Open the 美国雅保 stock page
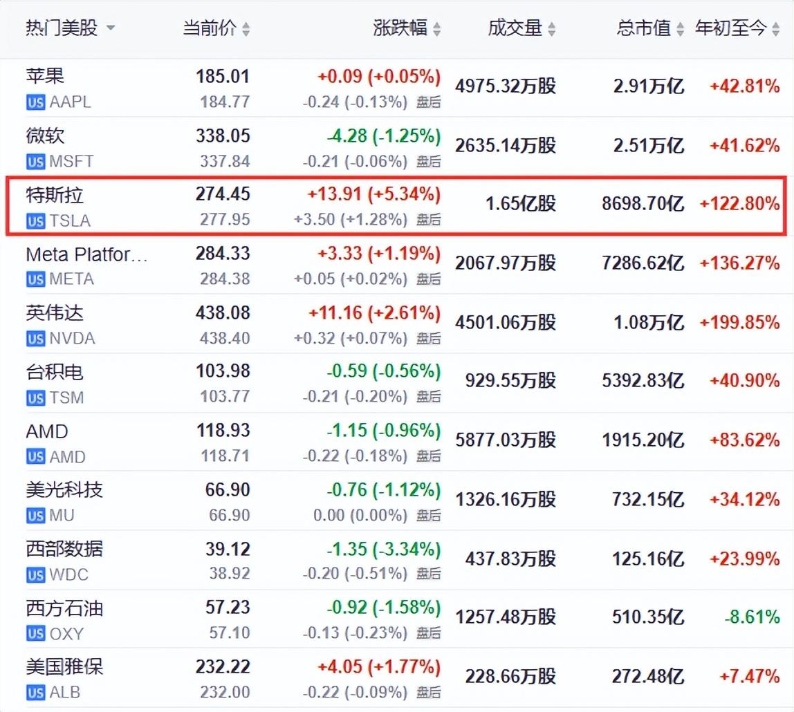This screenshot has height=712, width=794. tap(64, 667)
